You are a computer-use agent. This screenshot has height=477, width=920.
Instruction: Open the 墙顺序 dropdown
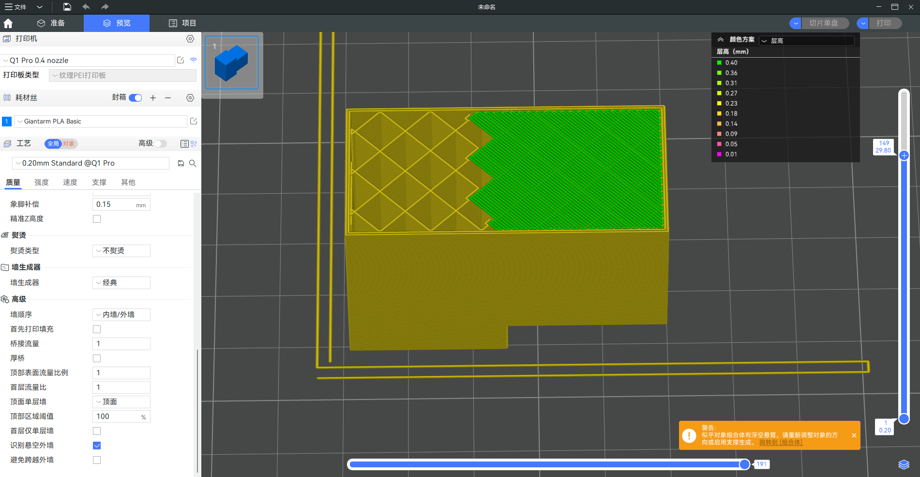[x=121, y=315]
